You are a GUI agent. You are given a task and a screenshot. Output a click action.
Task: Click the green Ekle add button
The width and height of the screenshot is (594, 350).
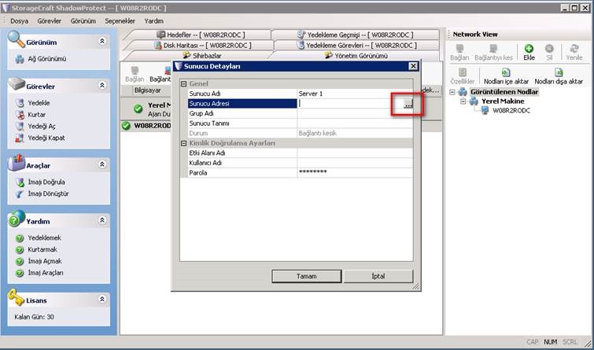tap(529, 53)
